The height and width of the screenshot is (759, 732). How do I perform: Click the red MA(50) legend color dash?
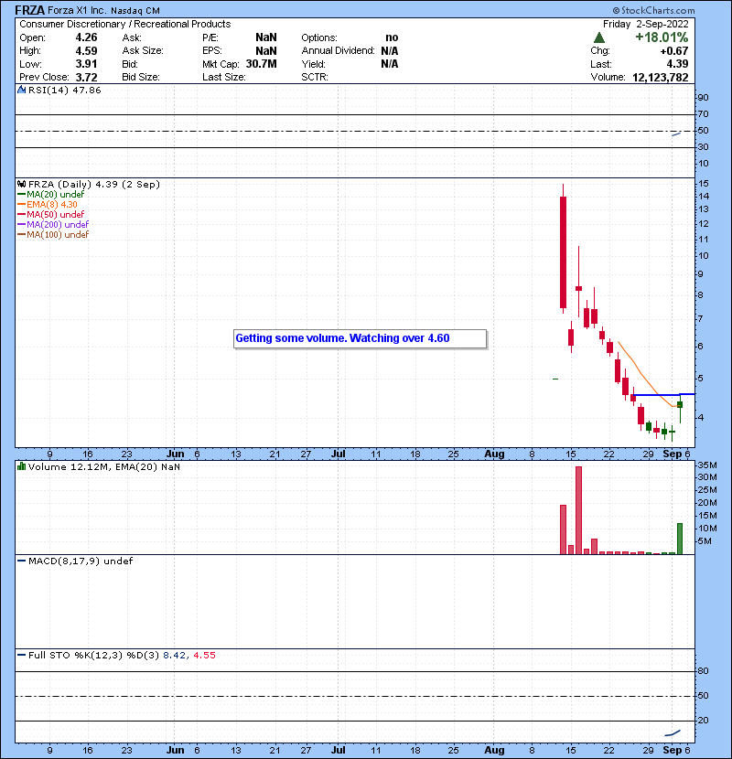[22, 214]
